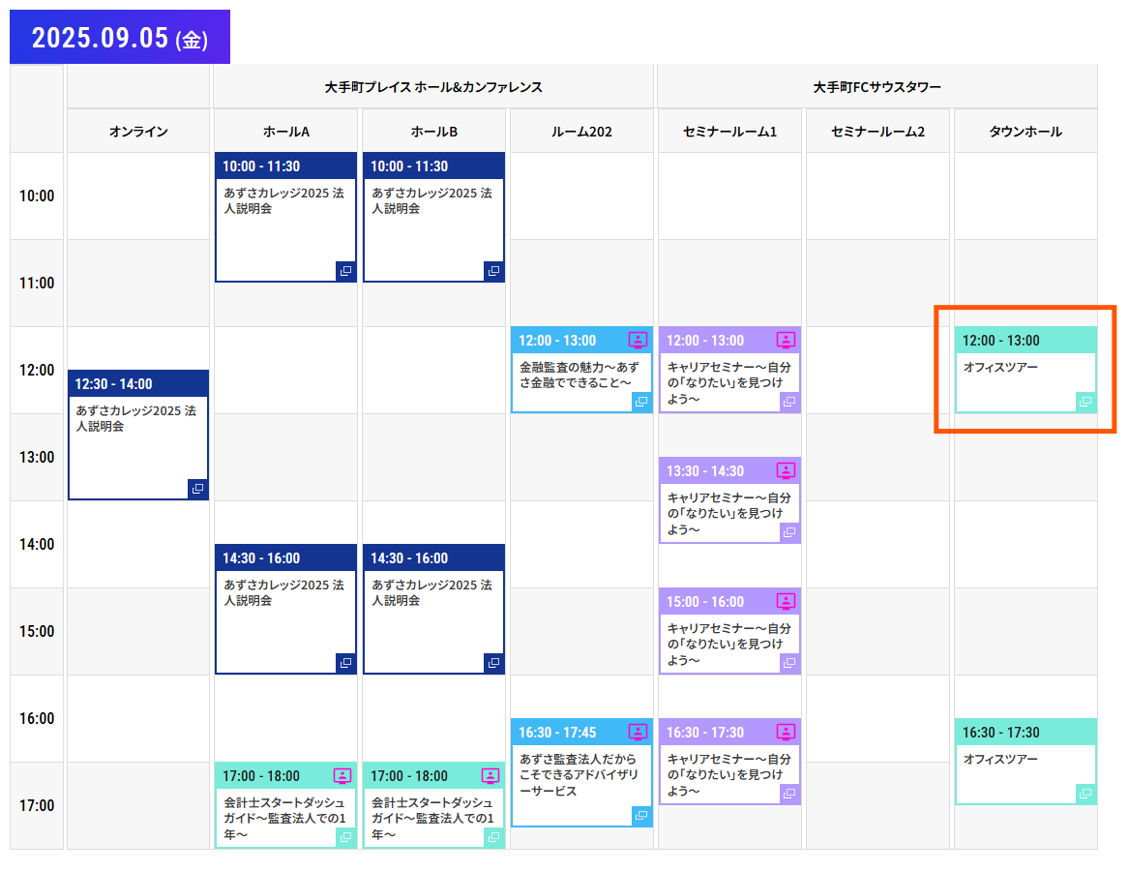Open ホールA 14:30 あずさカレッジ2025 法人説明会 title
Viewport: 1129px width, 872px height.
283,592
